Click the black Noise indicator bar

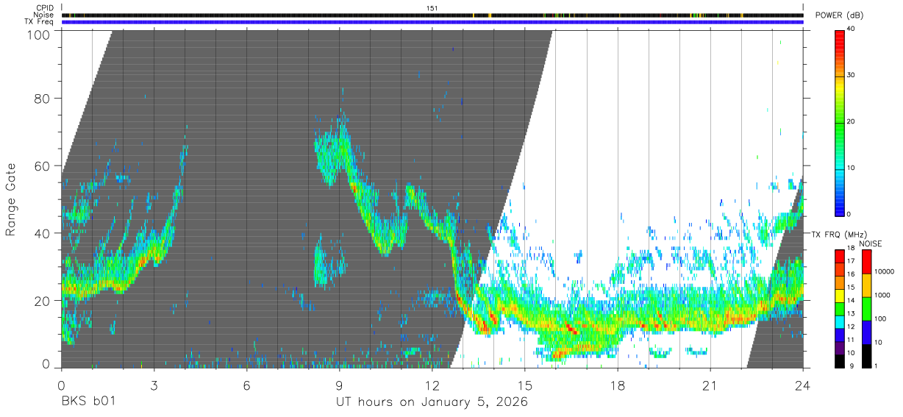[432, 15]
